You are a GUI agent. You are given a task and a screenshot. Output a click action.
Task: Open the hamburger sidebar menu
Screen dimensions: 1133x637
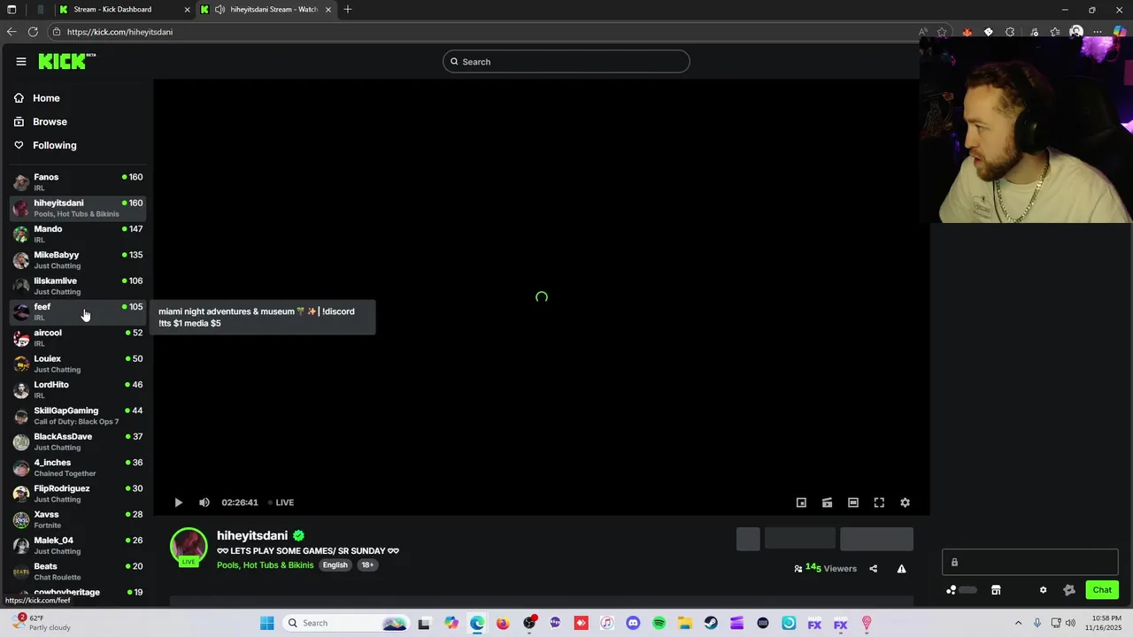tap(21, 61)
